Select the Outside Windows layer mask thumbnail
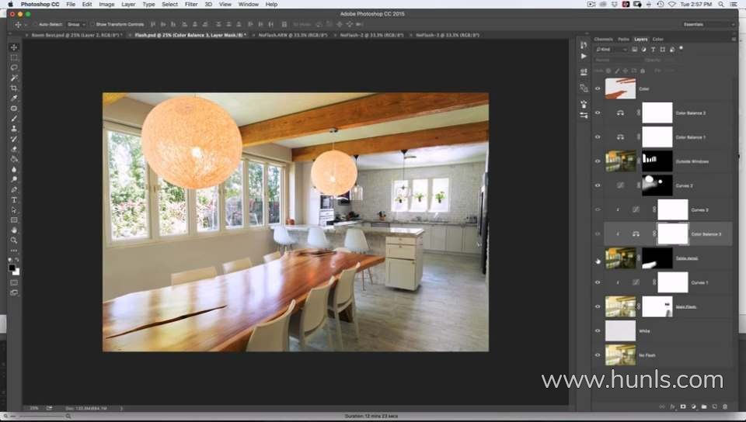 pos(657,161)
